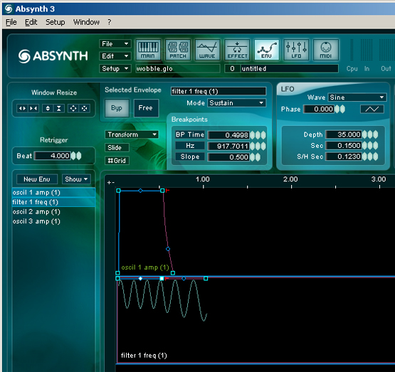Viewport: 395px width, 372px height.
Task: Click the Beat retrigger value 4.000
Action: coord(52,156)
